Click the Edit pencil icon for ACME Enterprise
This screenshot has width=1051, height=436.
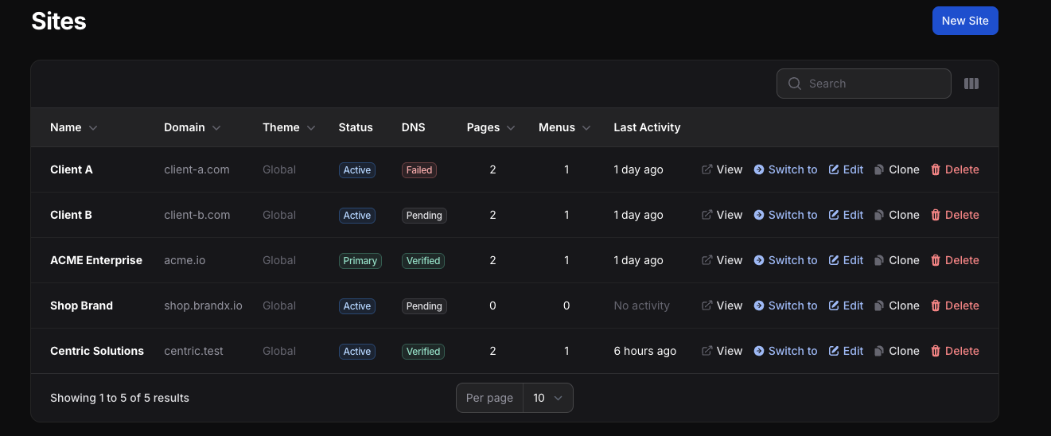tap(834, 260)
